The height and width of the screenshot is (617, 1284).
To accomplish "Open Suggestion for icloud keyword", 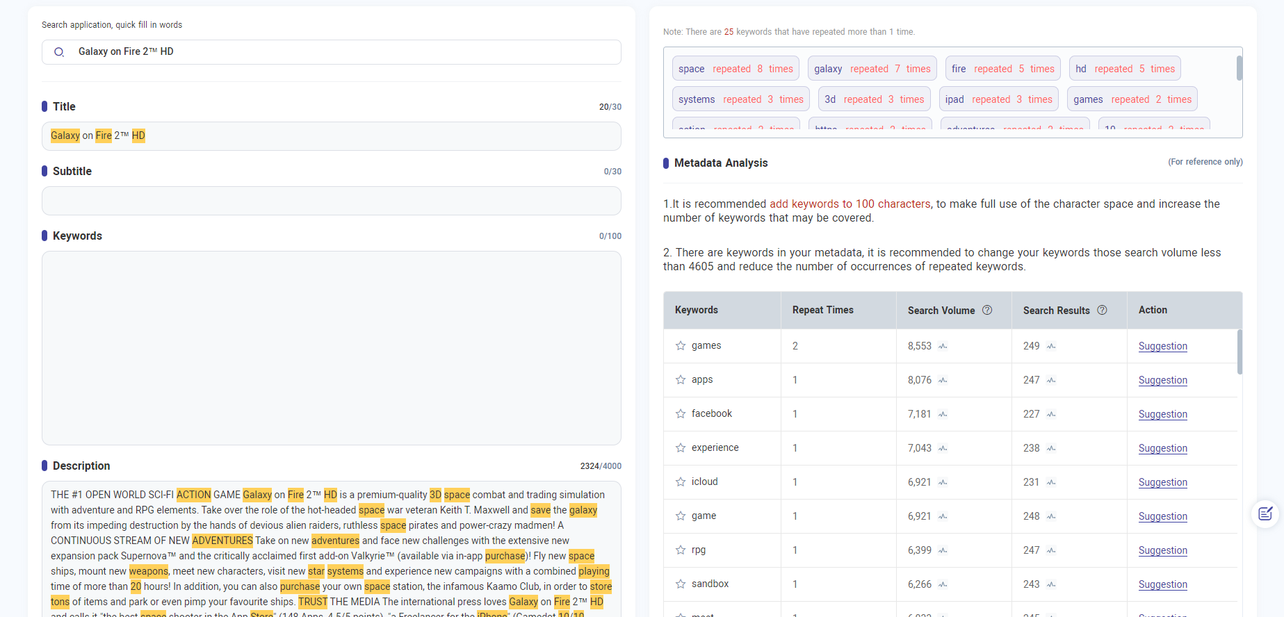I will 1162,482.
